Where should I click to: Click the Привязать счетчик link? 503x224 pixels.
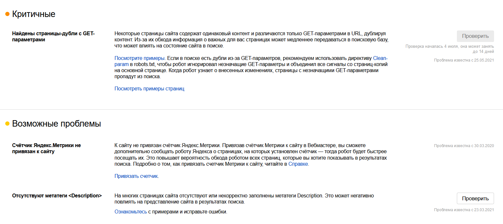click(x=136, y=176)
